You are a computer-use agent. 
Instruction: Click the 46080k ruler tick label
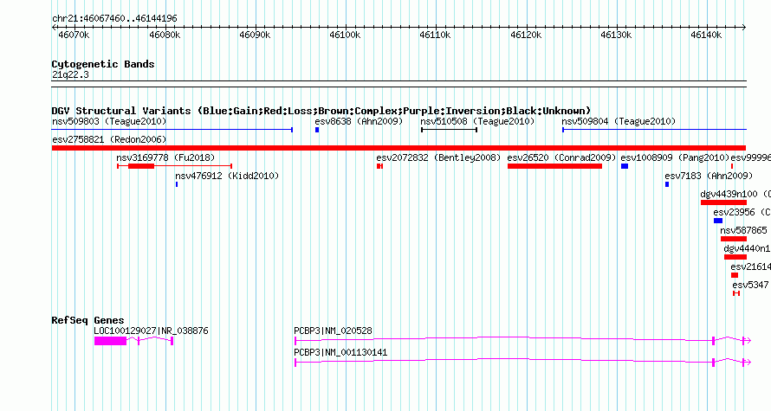[165, 35]
